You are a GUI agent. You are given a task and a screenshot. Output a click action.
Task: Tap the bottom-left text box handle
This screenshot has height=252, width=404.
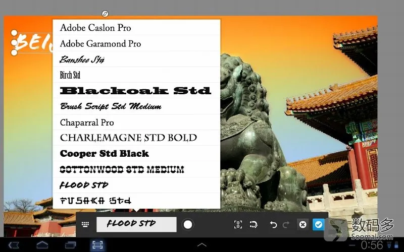(14, 52)
